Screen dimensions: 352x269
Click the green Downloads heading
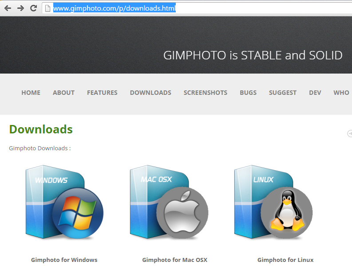[x=41, y=129]
